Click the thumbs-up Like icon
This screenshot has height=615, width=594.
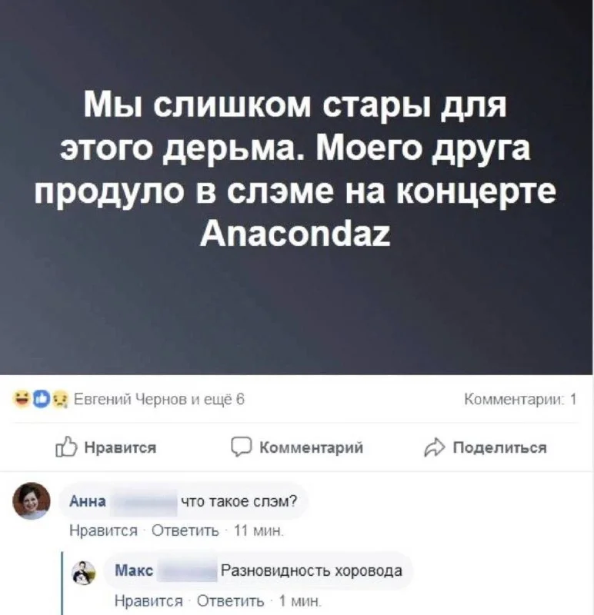[65, 447]
